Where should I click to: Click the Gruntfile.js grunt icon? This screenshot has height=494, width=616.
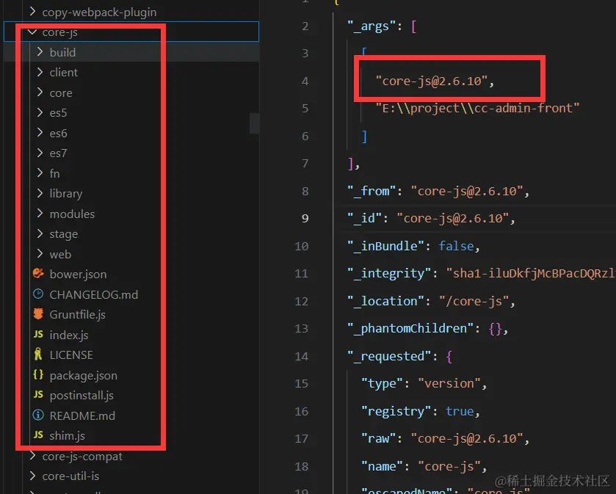[x=38, y=313]
